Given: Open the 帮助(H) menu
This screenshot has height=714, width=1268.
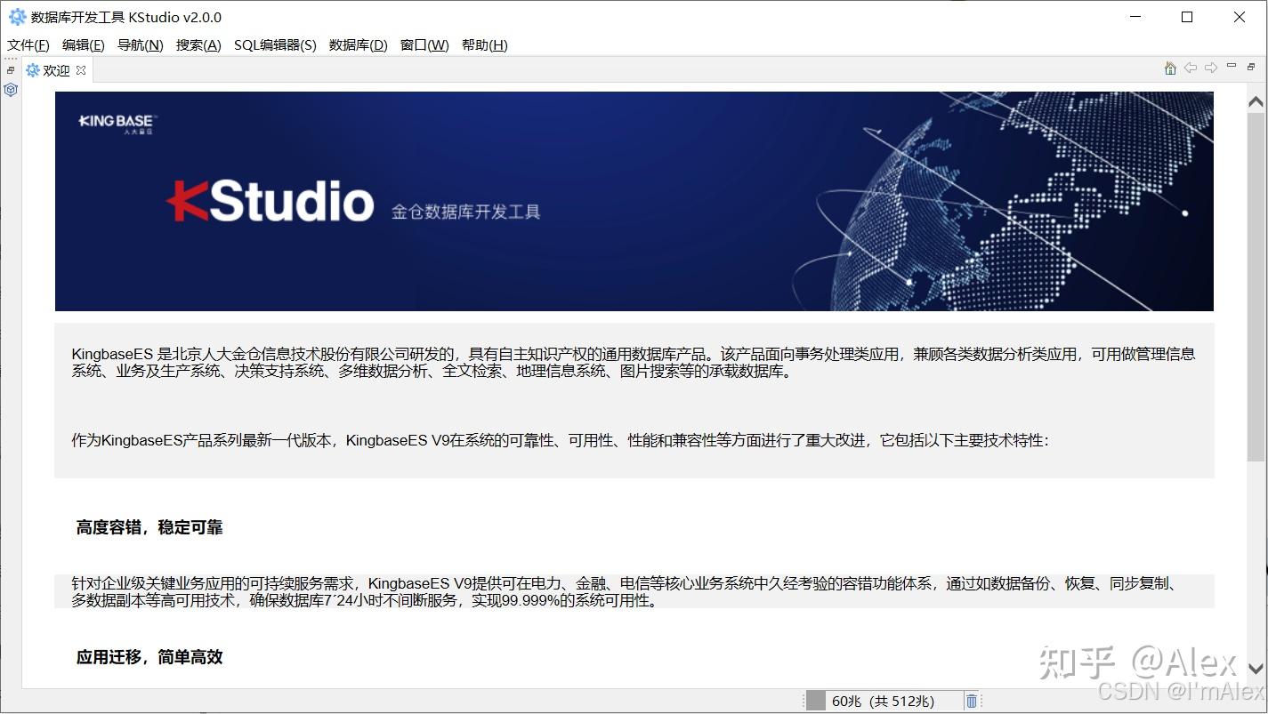Looking at the screenshot, I should click(485, 45).
